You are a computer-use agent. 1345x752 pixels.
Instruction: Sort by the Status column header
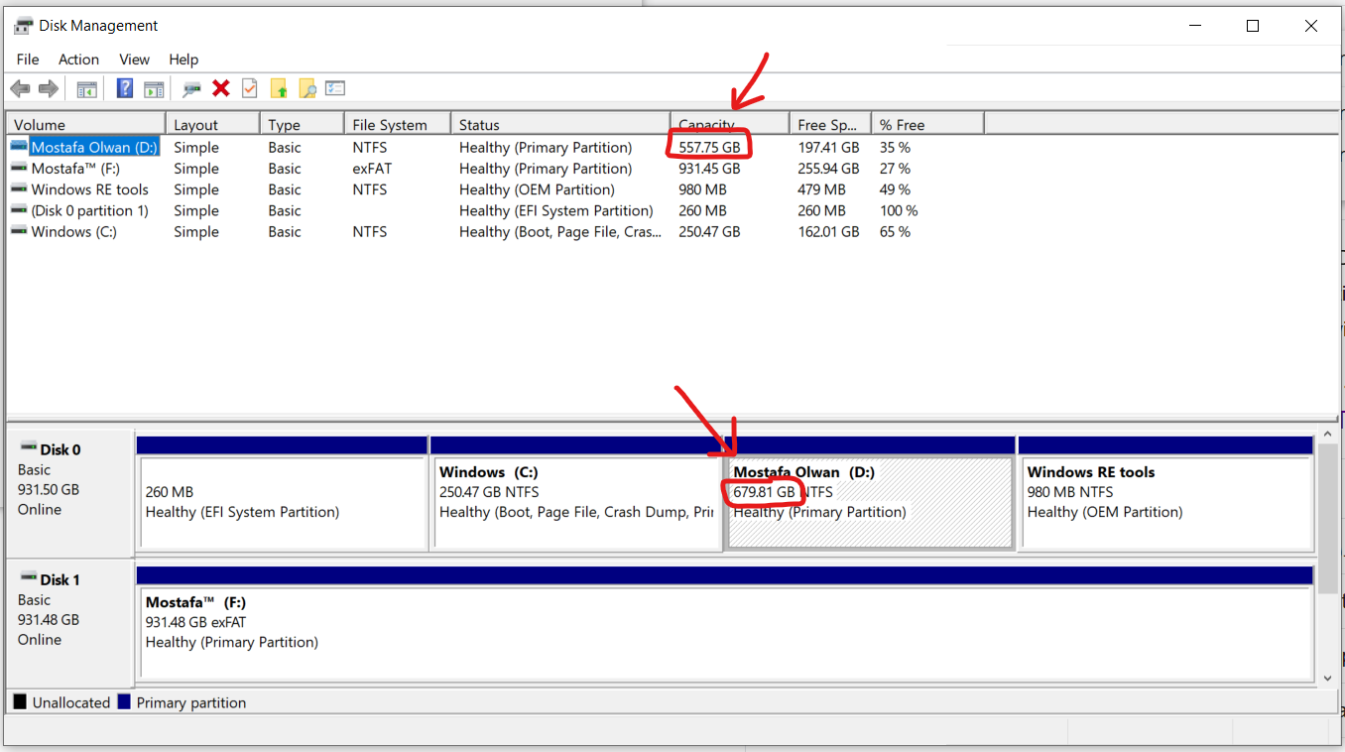pyautogui.click(x=560, y=124)
